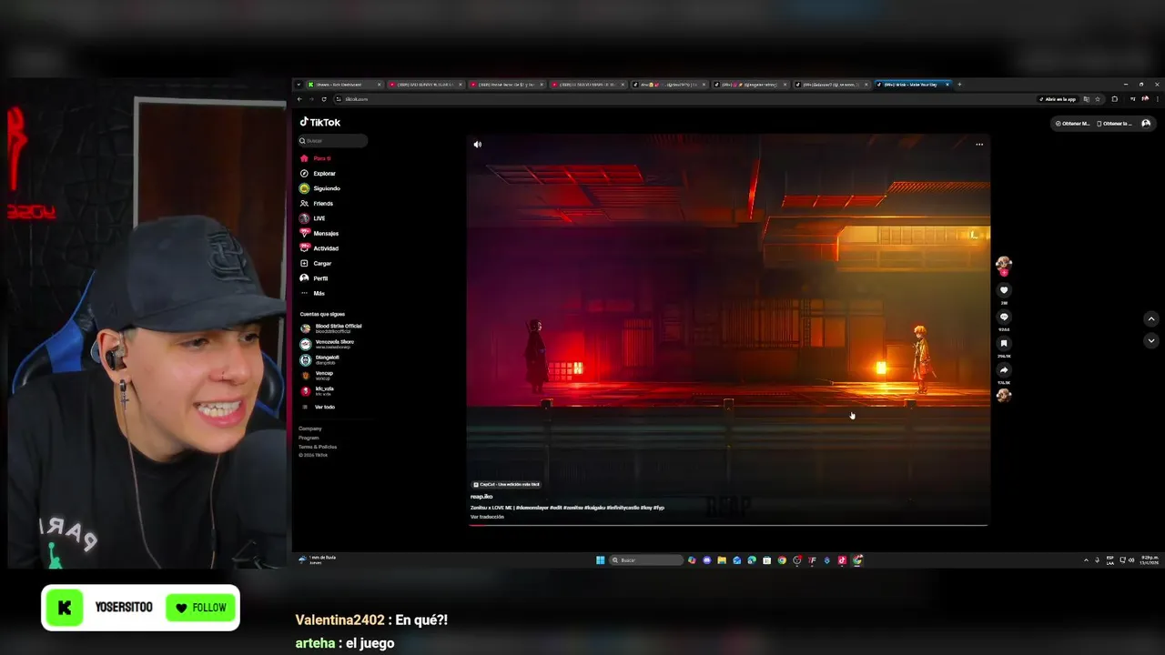The height and width of the screenshot is (655, 1165).
Task: Open a new browser tab
Action: pyautogui.click(x=959, y=85)
